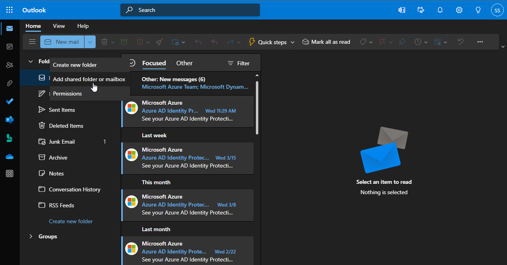The height and width of the screenshot is (265, 507).
Task: Open Yammer app in the left rail
Action: click(10, 120)
